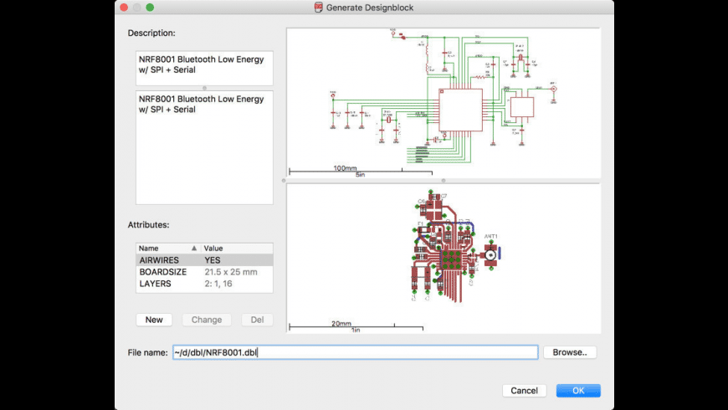This screenshot has height=410, width=728.
Task: Select the BOARDSIZE attribute row
Action: (x=204, y=272)
